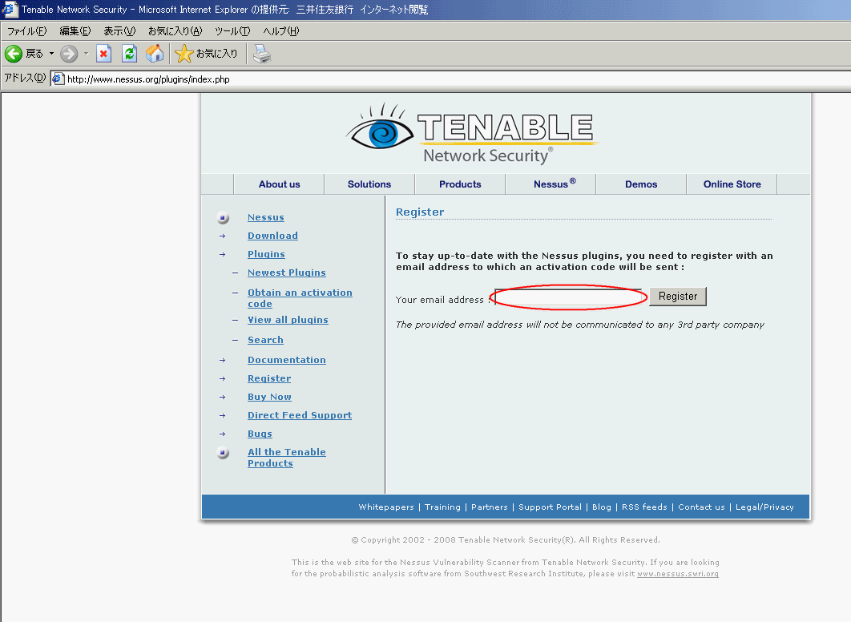Click the Refresh page icon
Image resolution: width=851 pixels, height=622 pixels.
pyautogui.click(x=129, y=54)
